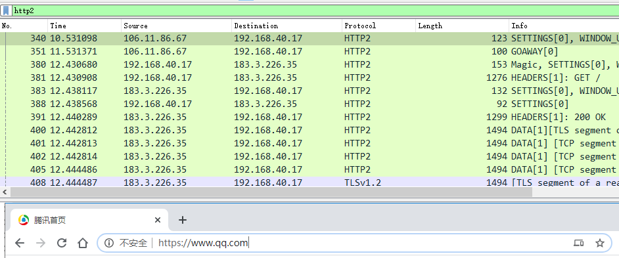Image resolution: width=619 pixels, height=258 pixels.
Task: Click the Tencent favicon on the tab
Action: pyautogui.click(x=24, y=220)
